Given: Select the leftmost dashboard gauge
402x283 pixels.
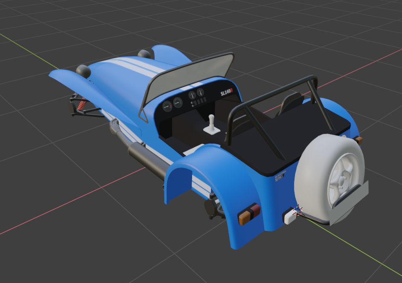Looking at the screenshot, I should pyautogui.click(x=167, y=106).
